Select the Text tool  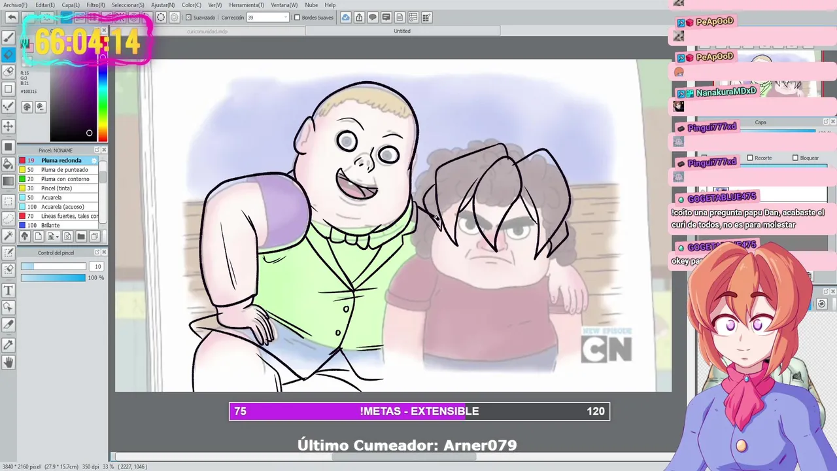point(9,290)
